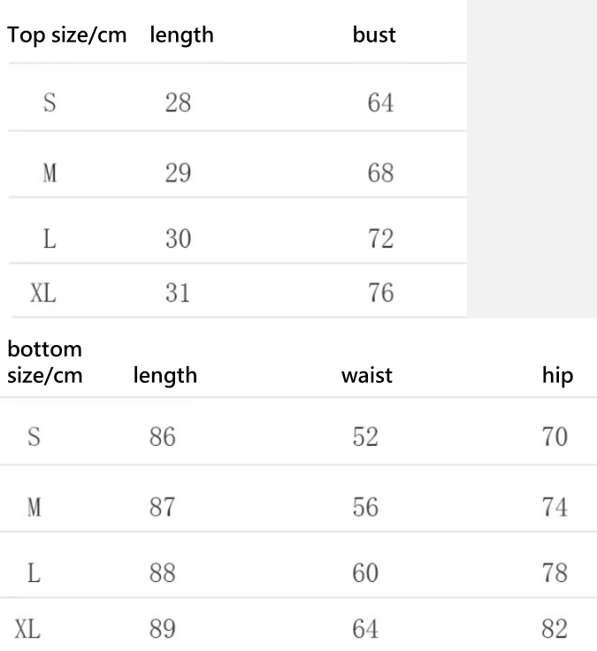The height and width of the screenshot is (651, 597).
Task: Click the "hip" column header
Action: (x=557, y=375)
